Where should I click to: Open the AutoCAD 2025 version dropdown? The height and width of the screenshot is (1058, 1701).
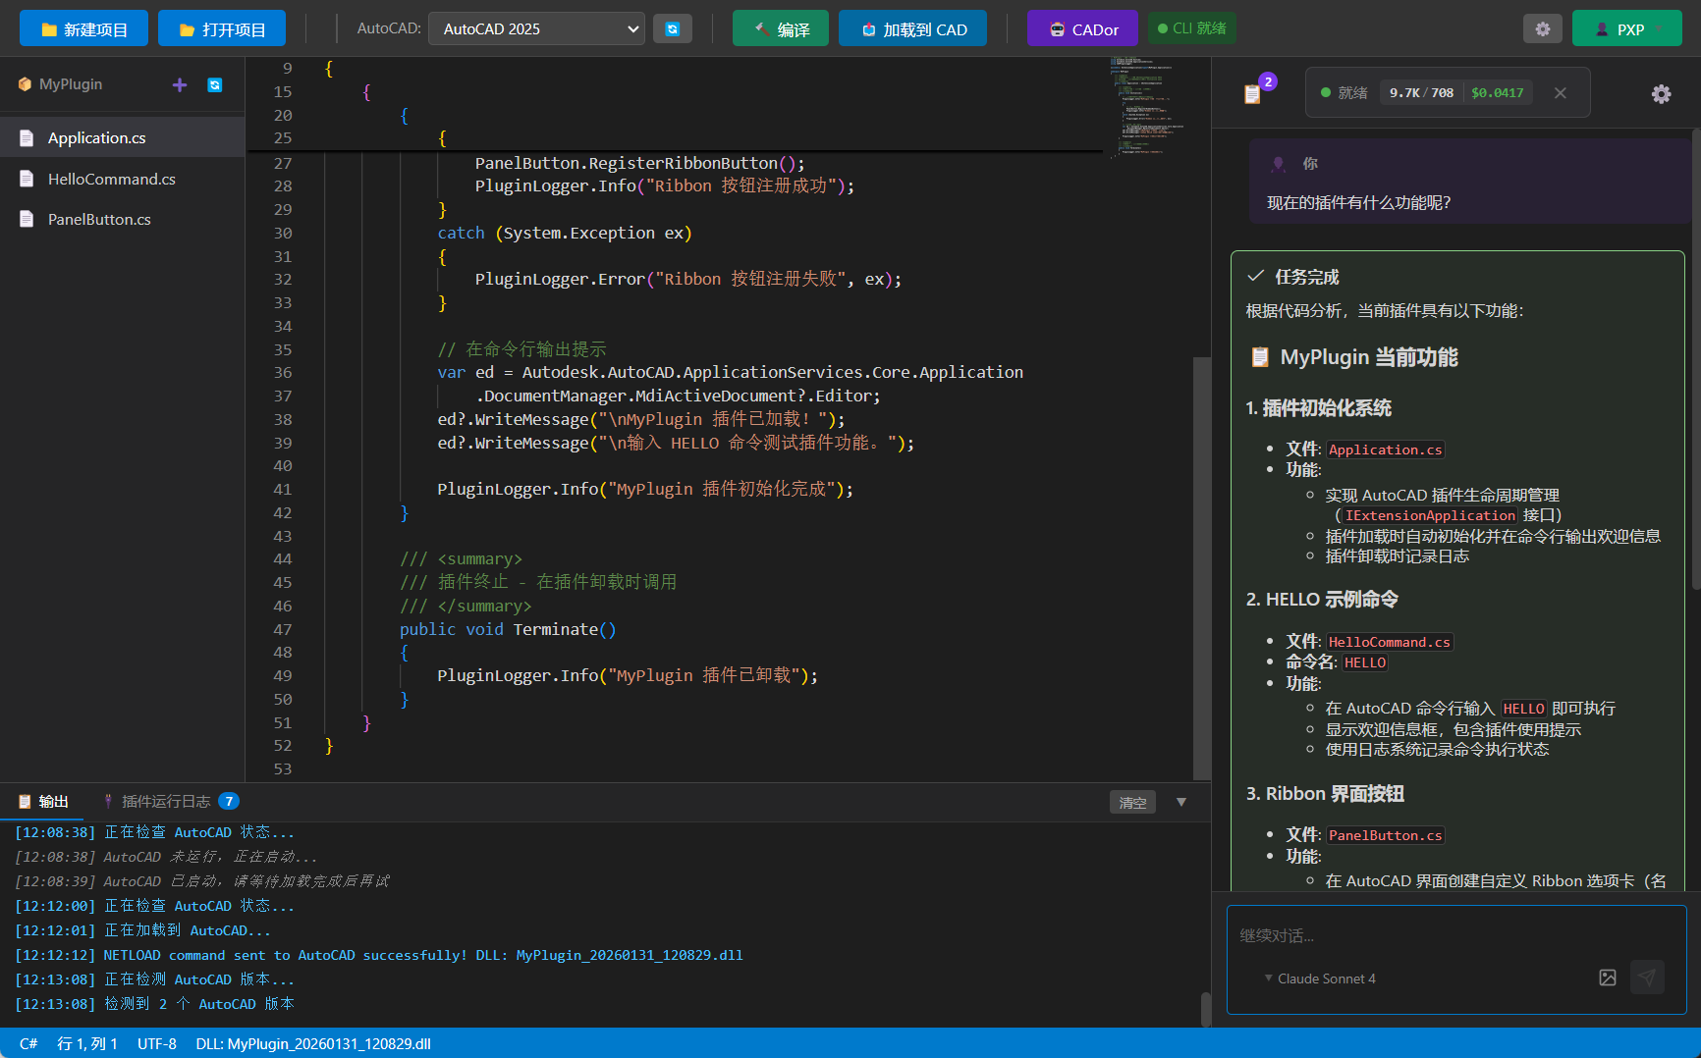coord(537,29)
